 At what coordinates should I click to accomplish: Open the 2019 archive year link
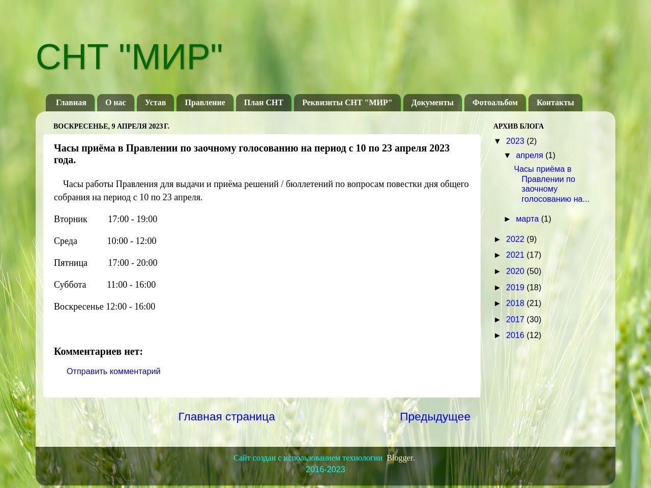pos(515,288)
